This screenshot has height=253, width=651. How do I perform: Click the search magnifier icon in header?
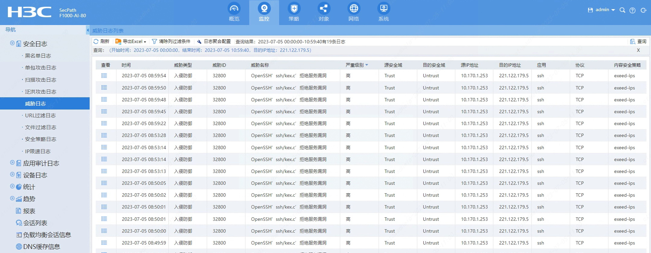pyautogui.click(x=622, y=10)
